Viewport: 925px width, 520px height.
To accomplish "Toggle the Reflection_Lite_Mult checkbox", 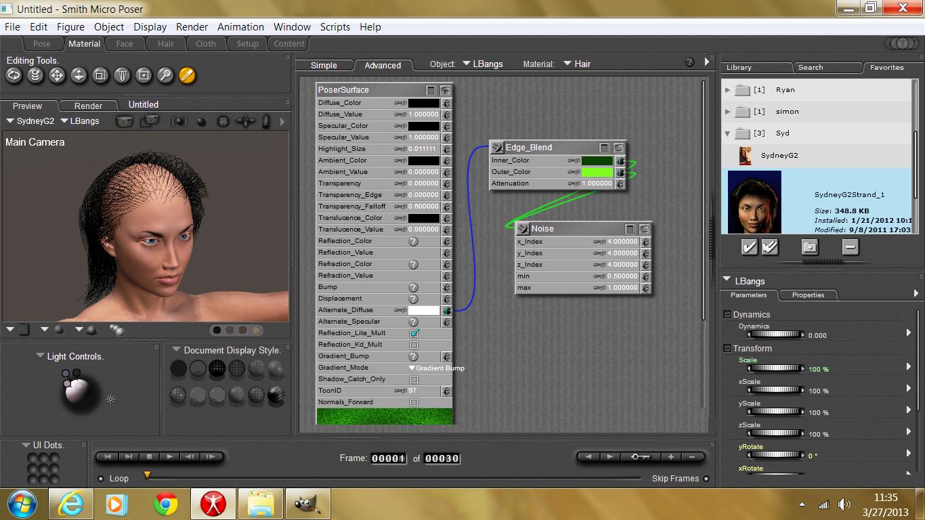I will pos(414,333).
